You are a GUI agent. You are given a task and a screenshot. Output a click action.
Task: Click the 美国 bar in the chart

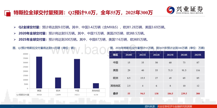[x=39, y=72]
